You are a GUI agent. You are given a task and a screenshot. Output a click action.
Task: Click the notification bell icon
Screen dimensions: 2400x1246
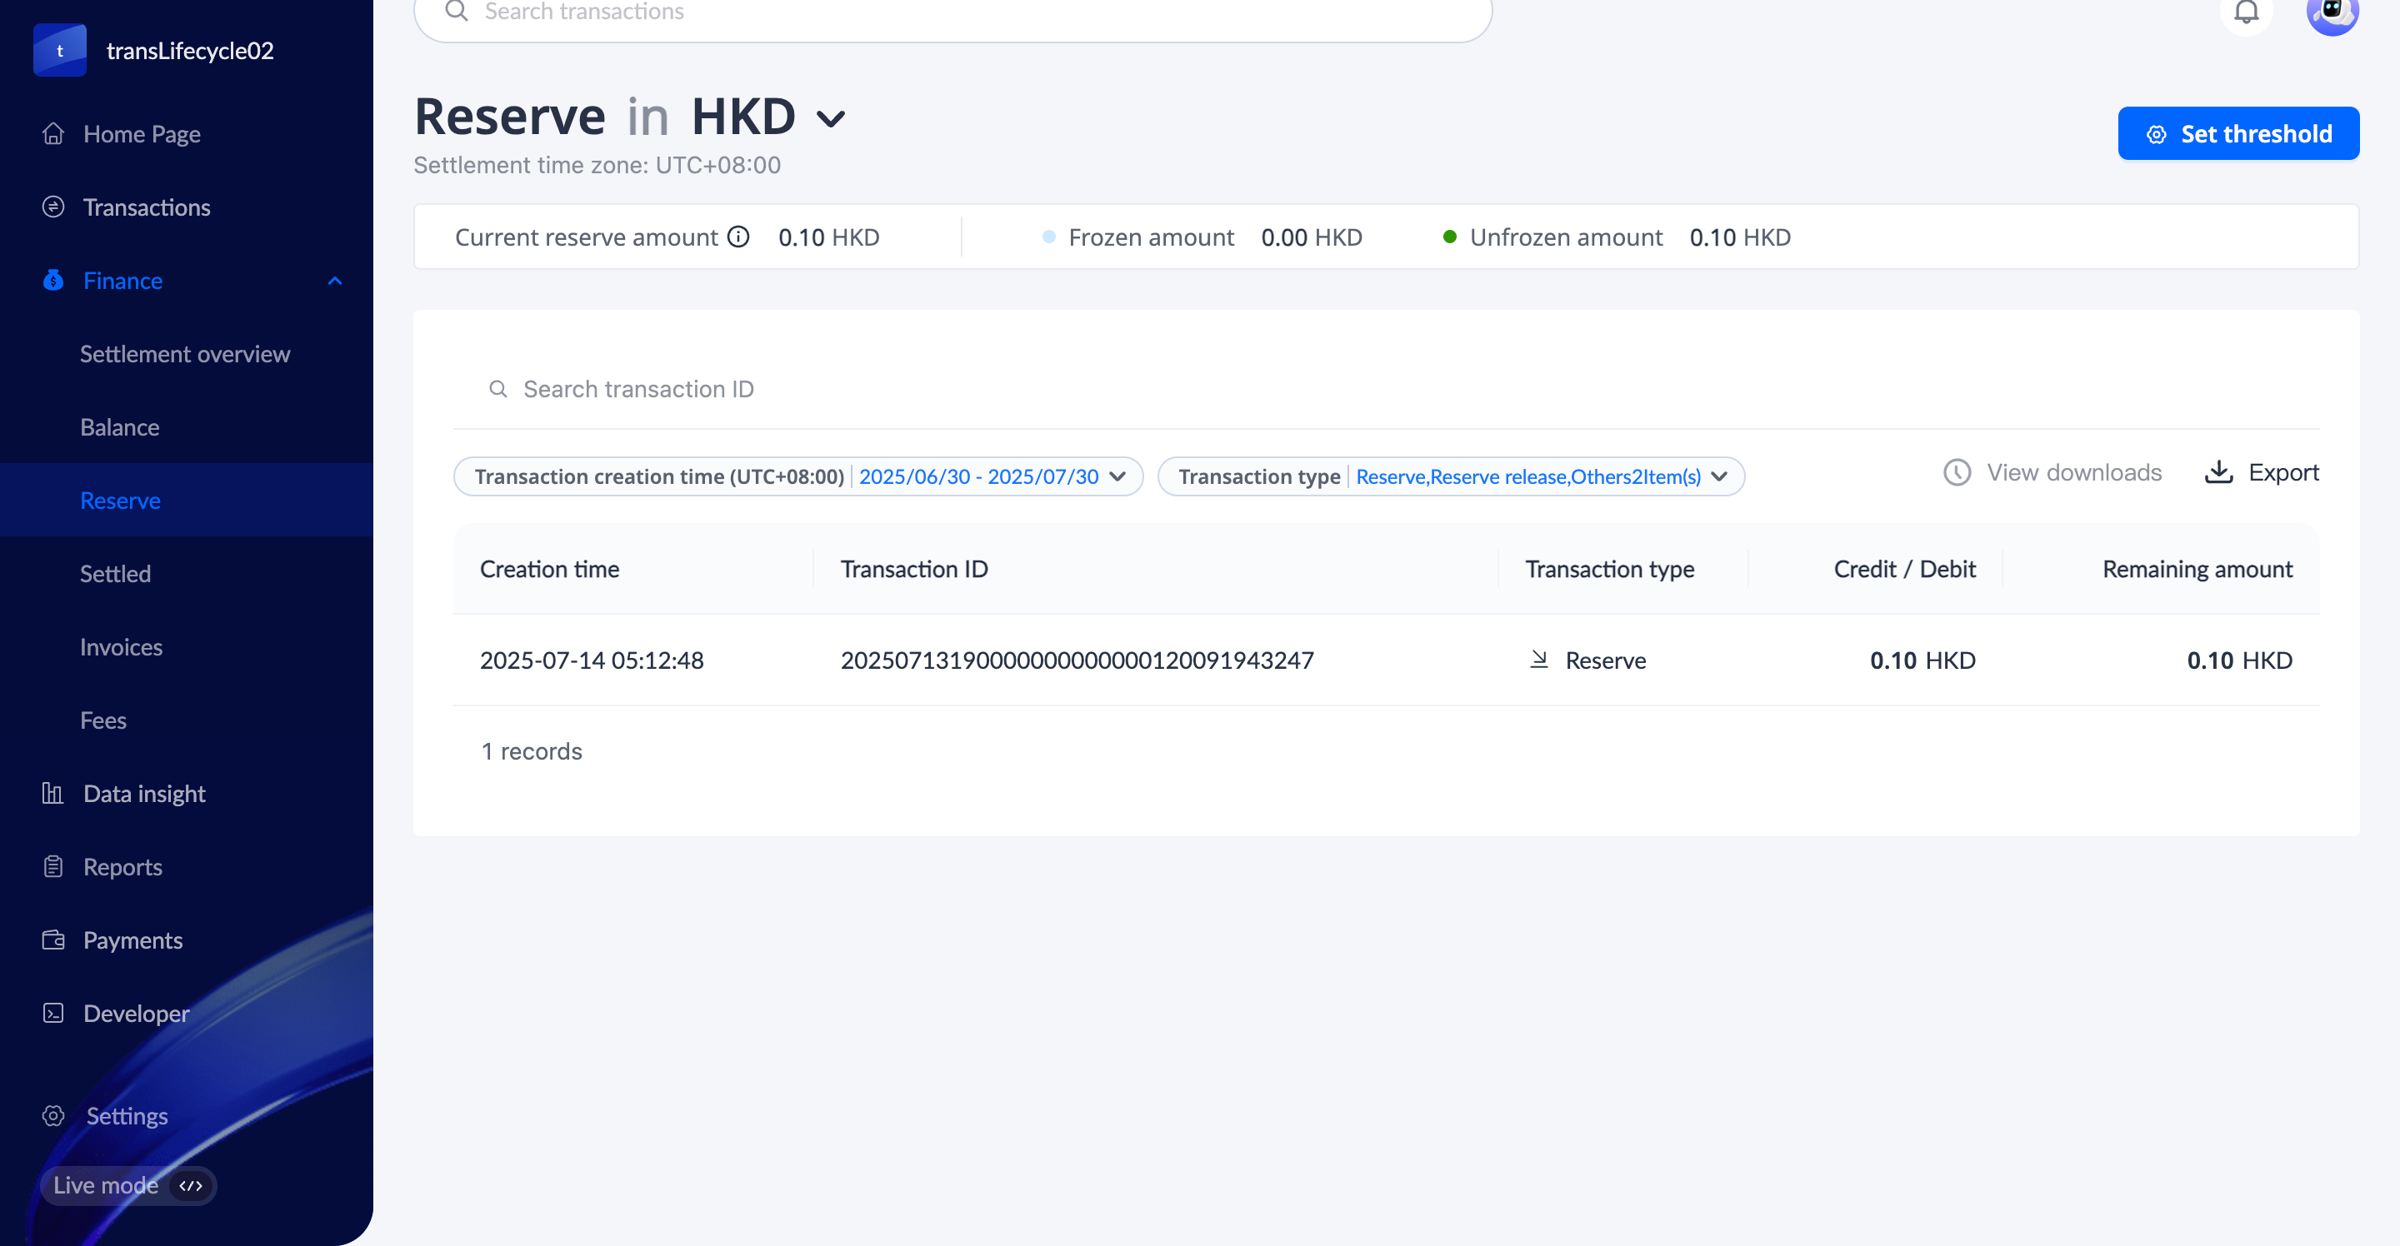[2247, 13]
